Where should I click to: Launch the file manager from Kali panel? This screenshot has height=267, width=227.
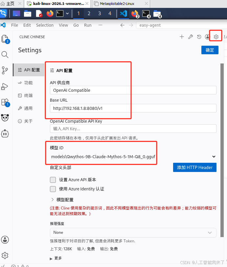[x=27, y=13]
